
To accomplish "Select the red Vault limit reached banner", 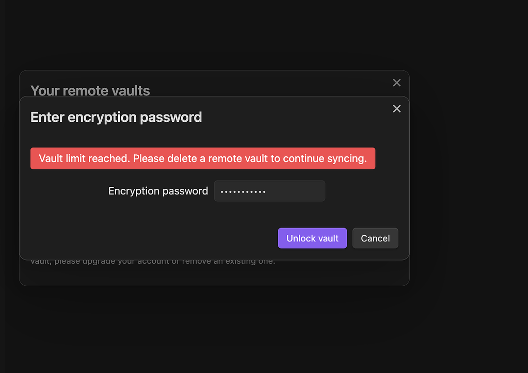I will point(203,158).
